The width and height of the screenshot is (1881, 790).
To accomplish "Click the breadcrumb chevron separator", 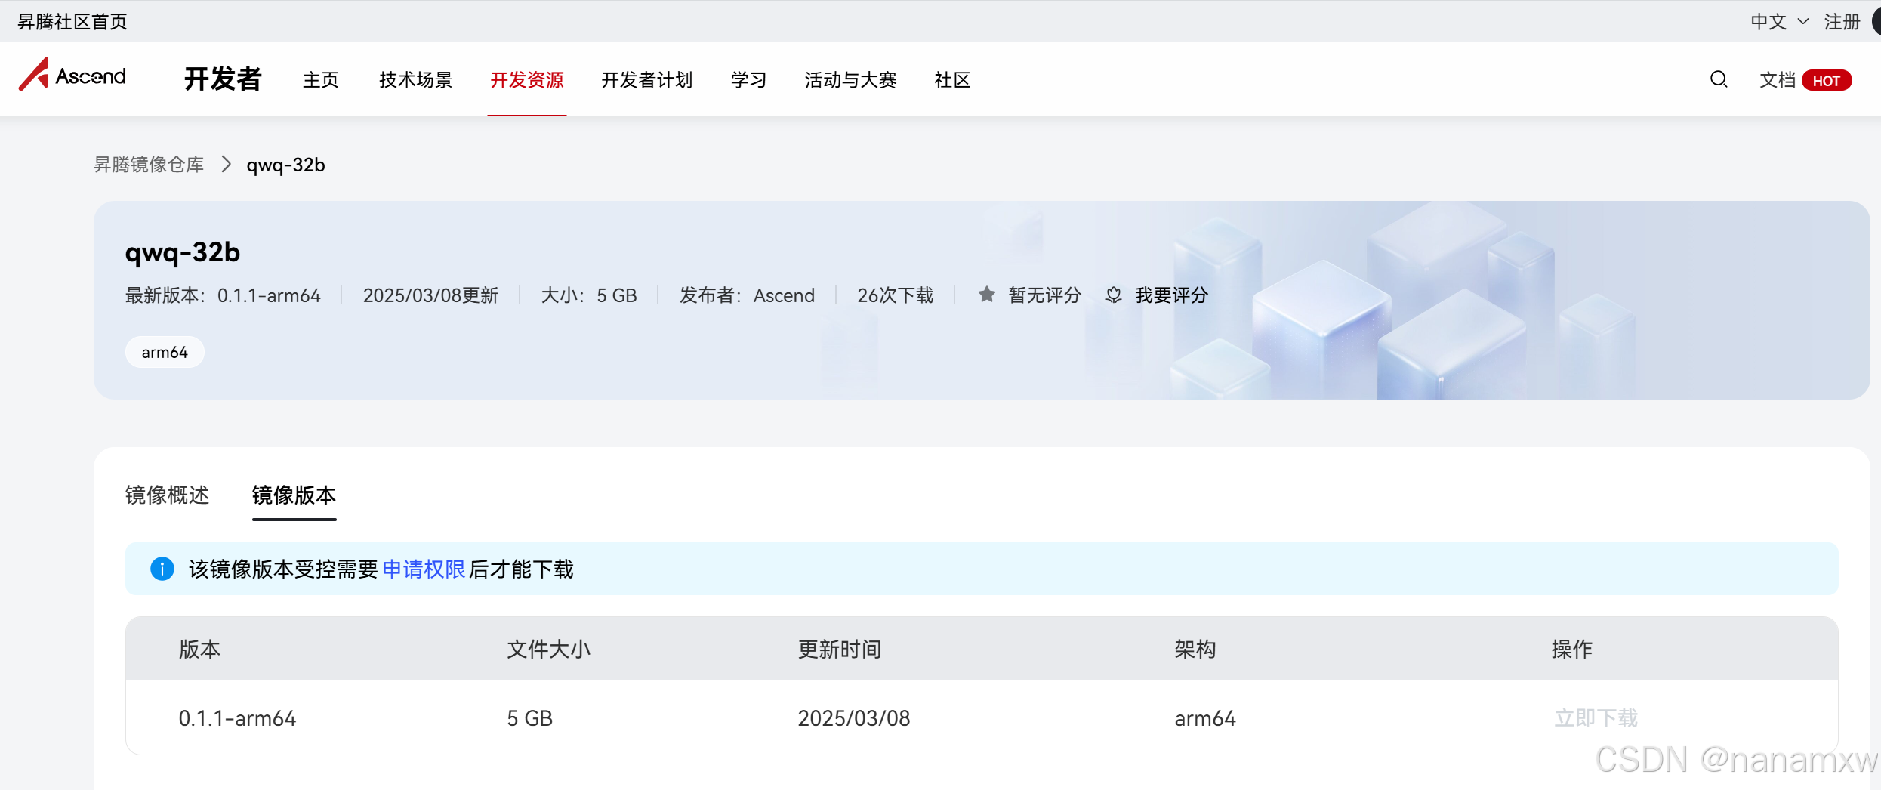I will (x=226, y=164).
